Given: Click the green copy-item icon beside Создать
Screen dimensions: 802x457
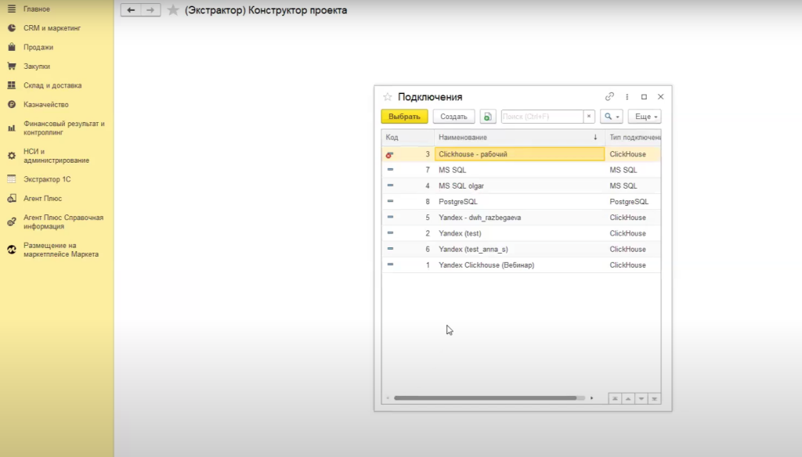Looking at the screenshot, I should click(x=488, y=117).
